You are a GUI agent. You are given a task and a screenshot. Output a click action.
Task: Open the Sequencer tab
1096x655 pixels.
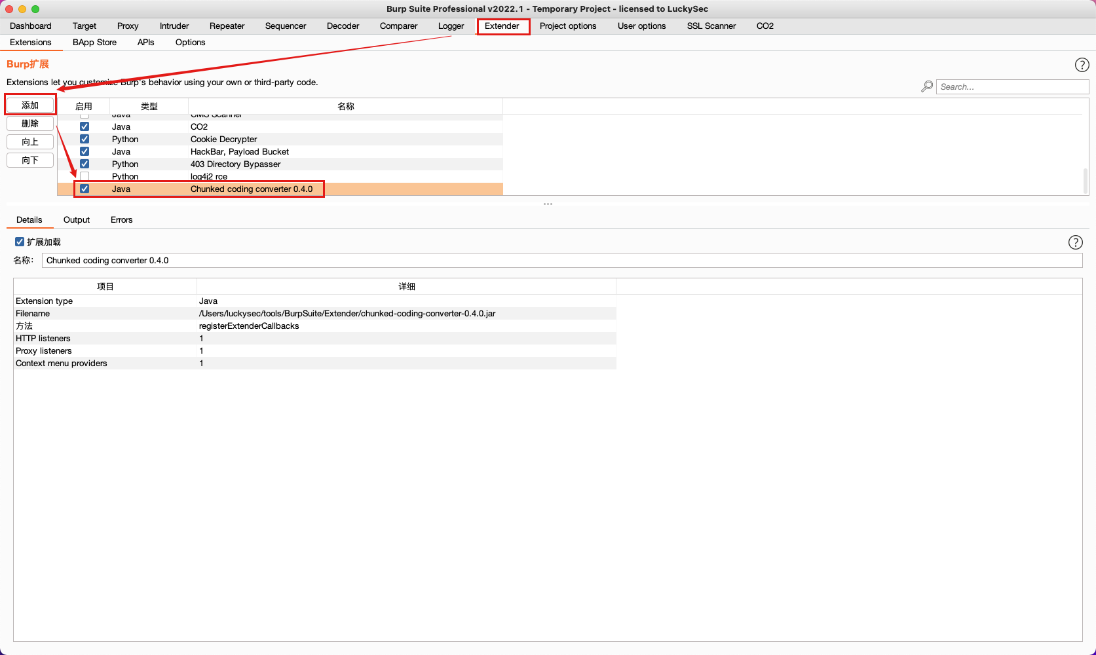(286, 26)
